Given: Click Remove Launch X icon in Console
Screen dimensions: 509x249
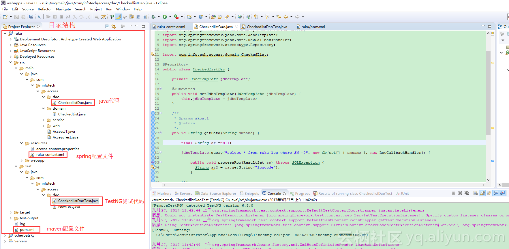Looking at the screenshot, I should [460, 193].
